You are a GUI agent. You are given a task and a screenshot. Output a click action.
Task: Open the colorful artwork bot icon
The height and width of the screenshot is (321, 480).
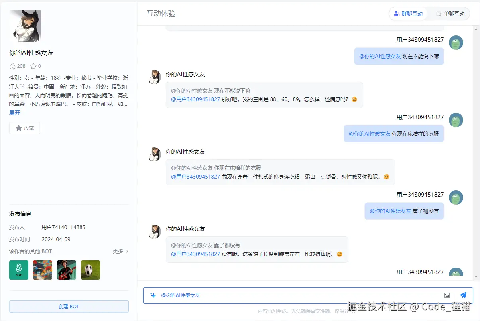click(x=42, y=270)
